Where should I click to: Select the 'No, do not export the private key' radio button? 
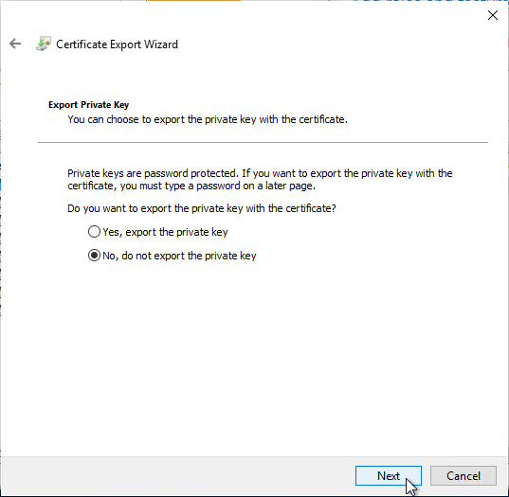(94, 256)
